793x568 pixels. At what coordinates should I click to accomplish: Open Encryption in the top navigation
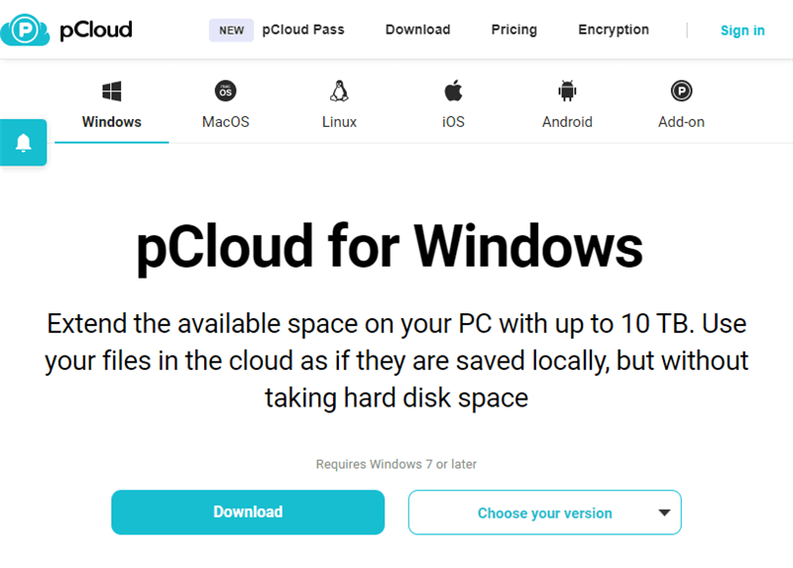coord(614,30)
